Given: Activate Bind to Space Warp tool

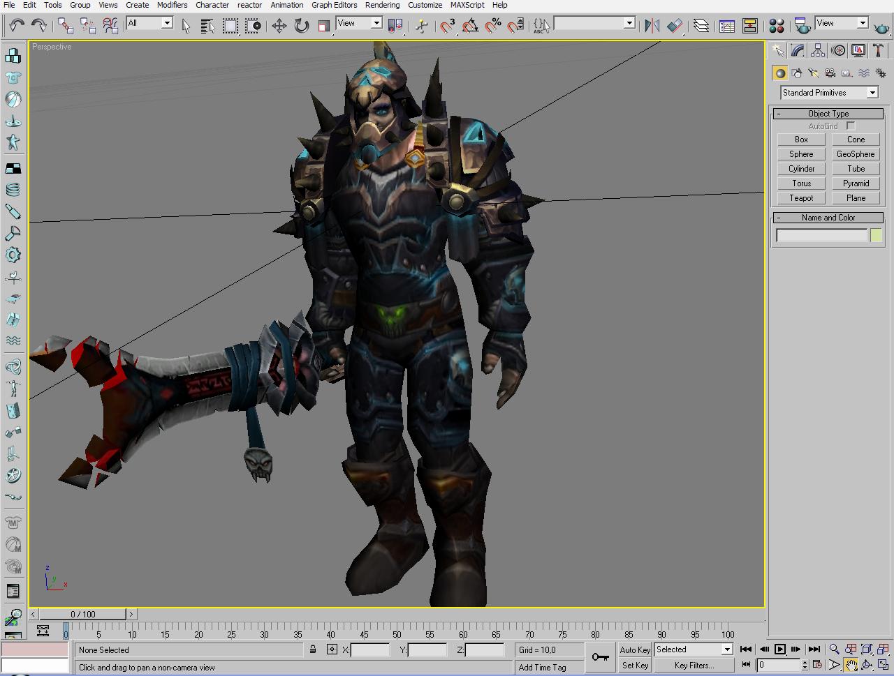Looking at the screenshot, I should [x=110, y=26].
